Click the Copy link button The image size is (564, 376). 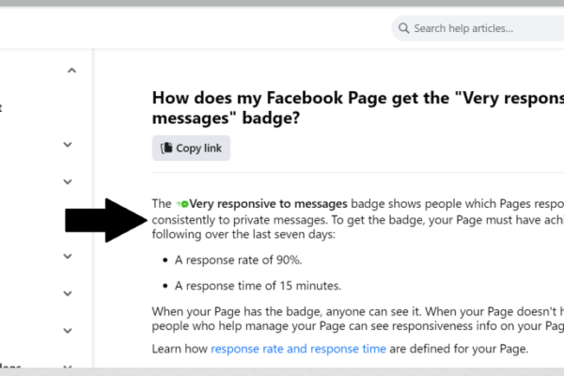(x=191, y=148)
